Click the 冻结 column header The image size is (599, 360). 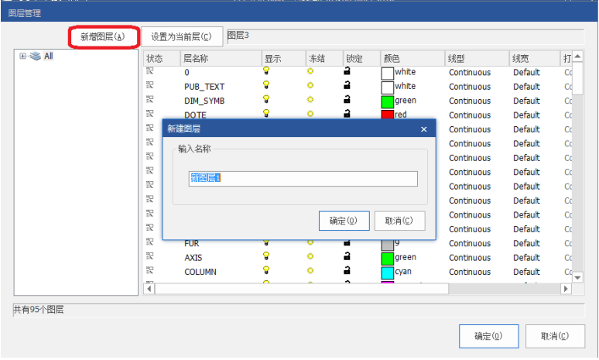(324, 59)
